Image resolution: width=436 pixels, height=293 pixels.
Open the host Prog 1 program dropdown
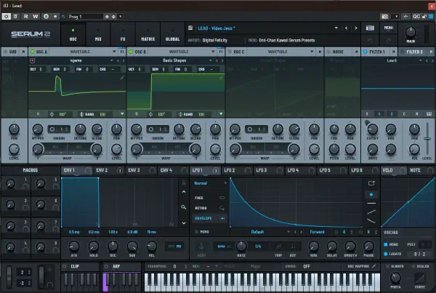121,17
